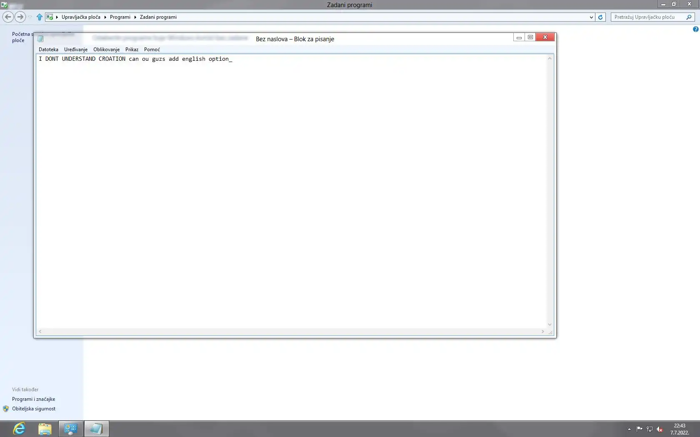Show hidden tray icons arrow

pyautogui.click(x=629, y=429)
